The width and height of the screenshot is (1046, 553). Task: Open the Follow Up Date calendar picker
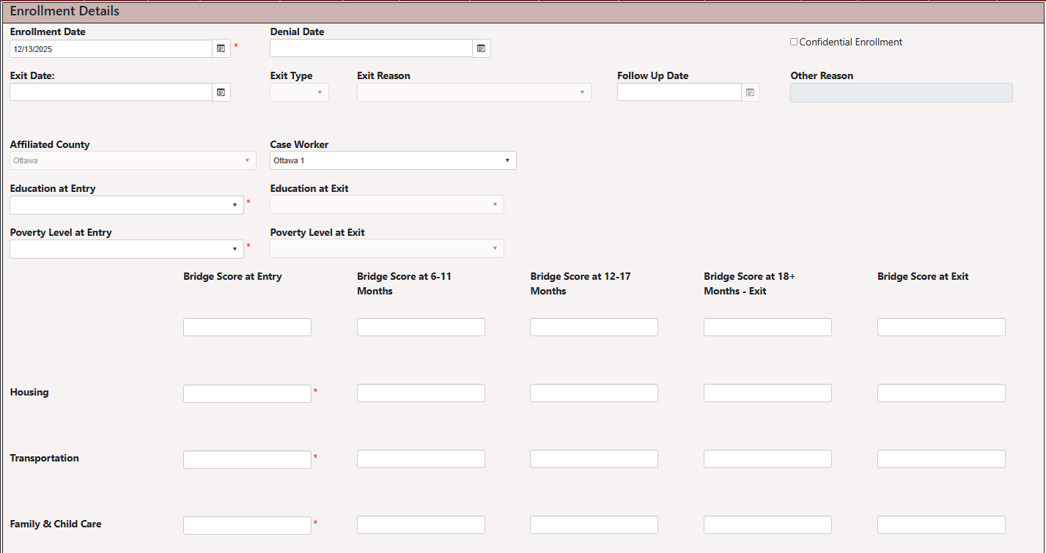(x=749, y=92)
